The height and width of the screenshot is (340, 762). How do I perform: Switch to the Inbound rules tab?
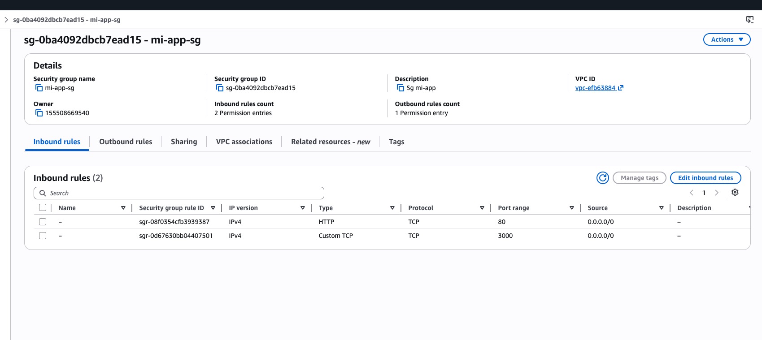(57, 142)
